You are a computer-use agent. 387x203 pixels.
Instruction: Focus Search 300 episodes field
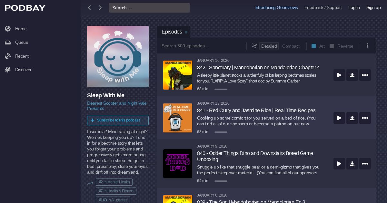point(202,46)
